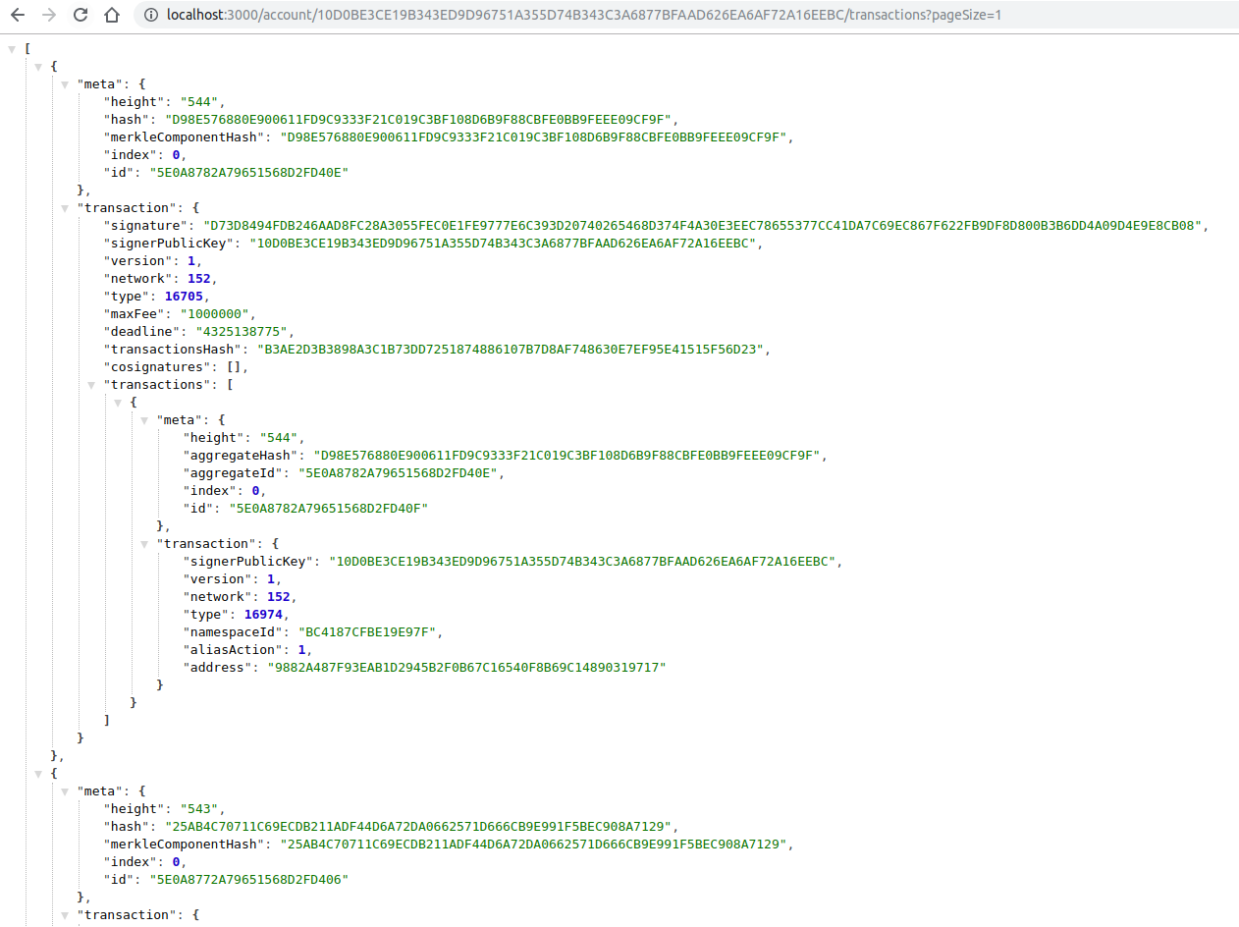Select the first "merkleComponentHash" key

pos(185,137)
